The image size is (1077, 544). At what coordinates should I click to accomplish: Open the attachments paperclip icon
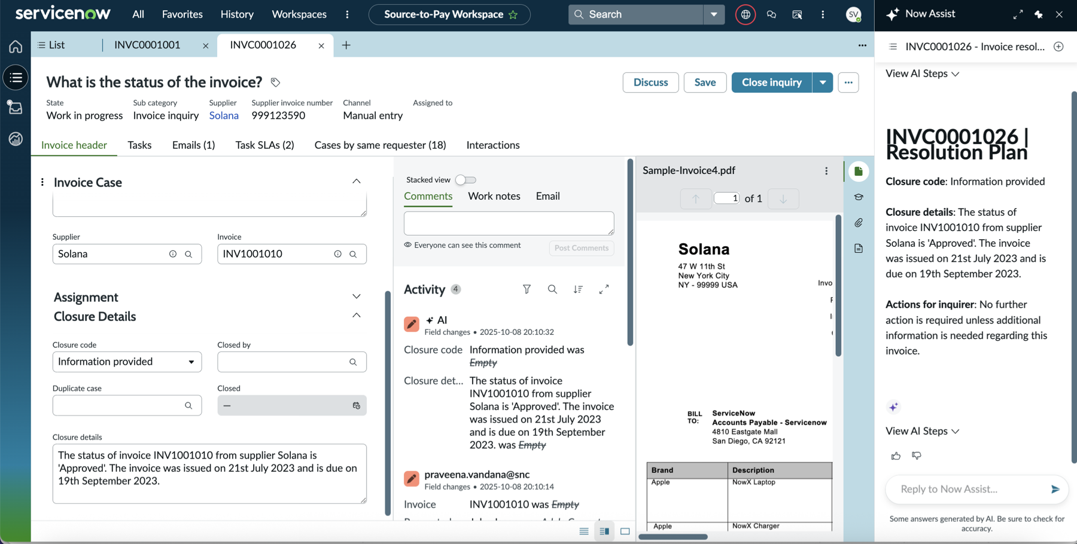coord(859,223)
